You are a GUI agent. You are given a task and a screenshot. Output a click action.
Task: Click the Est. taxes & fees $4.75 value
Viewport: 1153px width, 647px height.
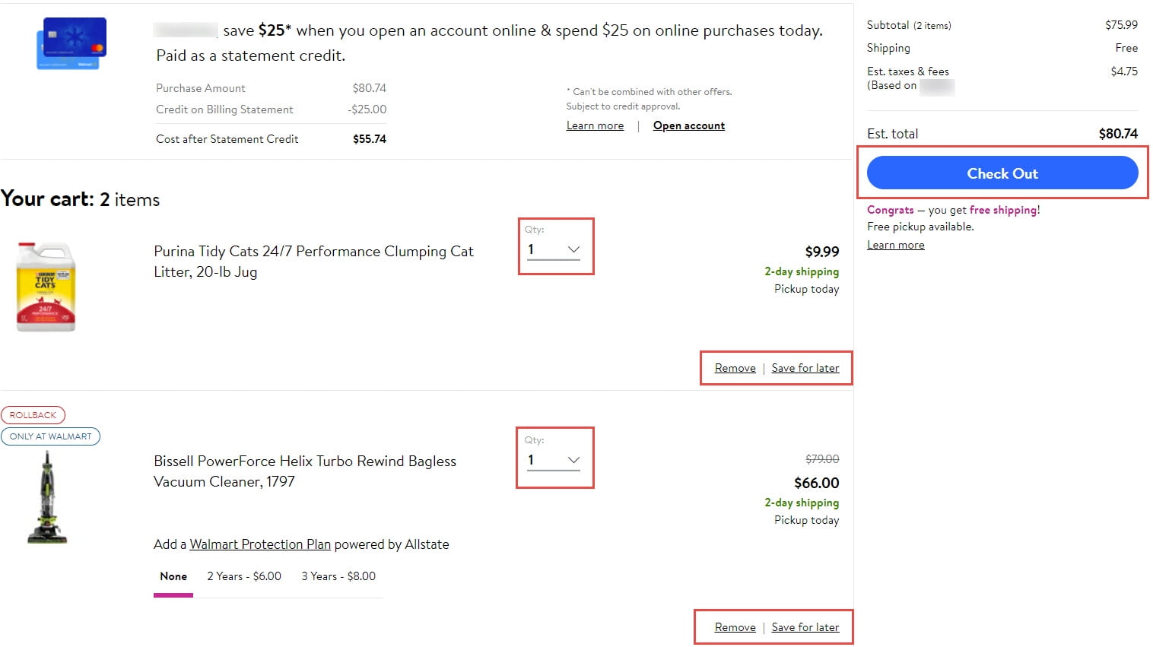pyautogui.click(x=1124, y=71)
